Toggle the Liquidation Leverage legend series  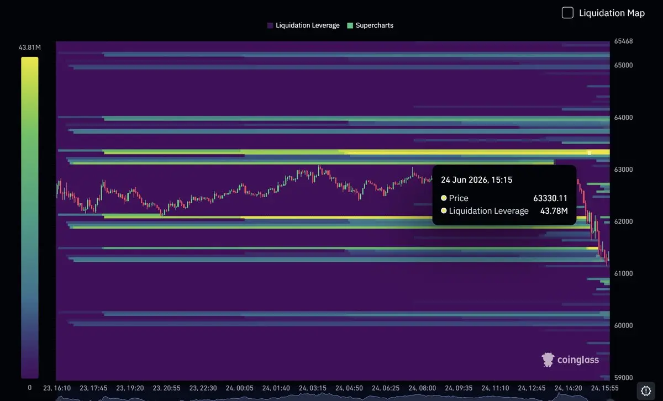point(303,25)
